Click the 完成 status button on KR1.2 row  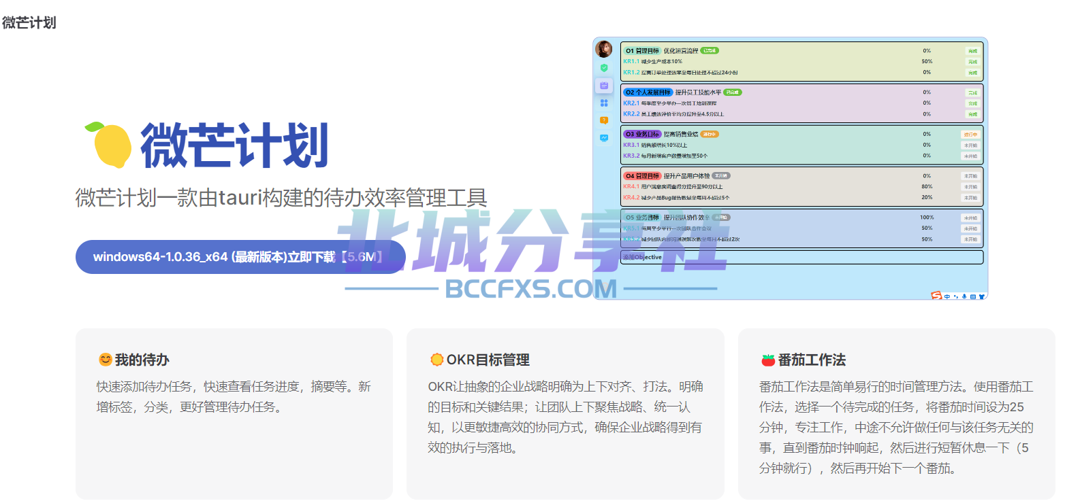click(972, 73)
